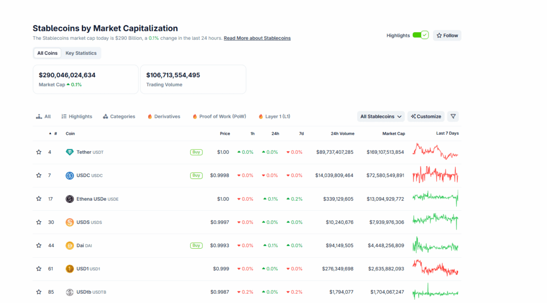Click the Ethena USDe coin icon

[x=70, y=199]
